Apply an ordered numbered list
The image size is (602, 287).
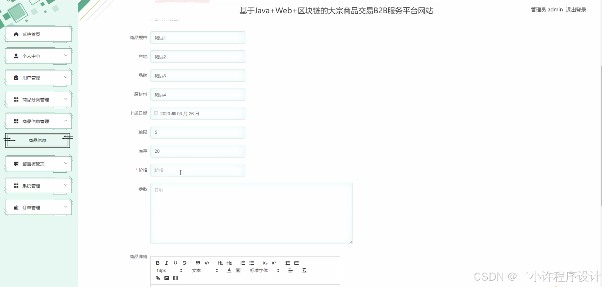point(243,263)
